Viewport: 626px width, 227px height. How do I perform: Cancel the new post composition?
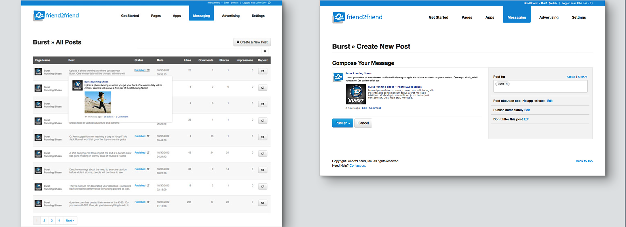[x=363, y=123]
